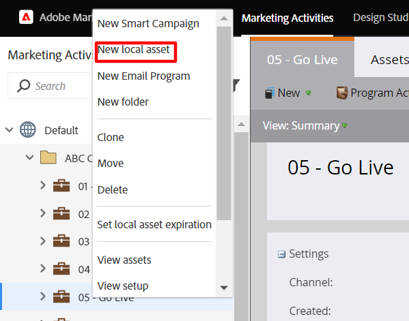Select the 01 program briefcase icon
The width and height of the screenshot is (409, 321).
tap(61, 185)
